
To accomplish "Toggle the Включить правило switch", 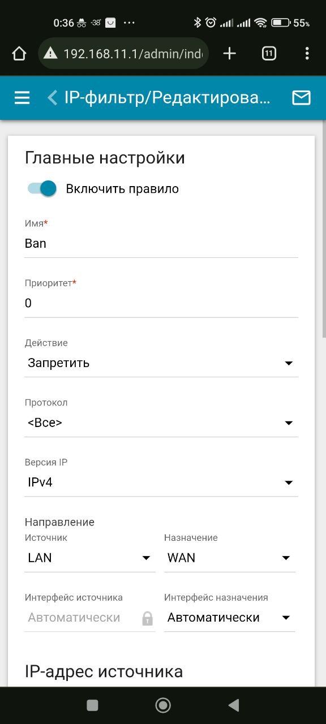I will 42,188.
